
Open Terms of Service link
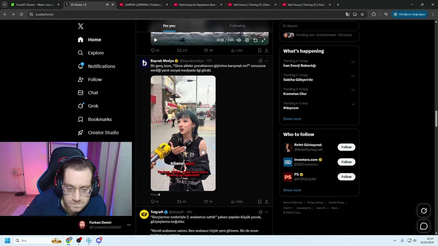[x=293, y=203]
